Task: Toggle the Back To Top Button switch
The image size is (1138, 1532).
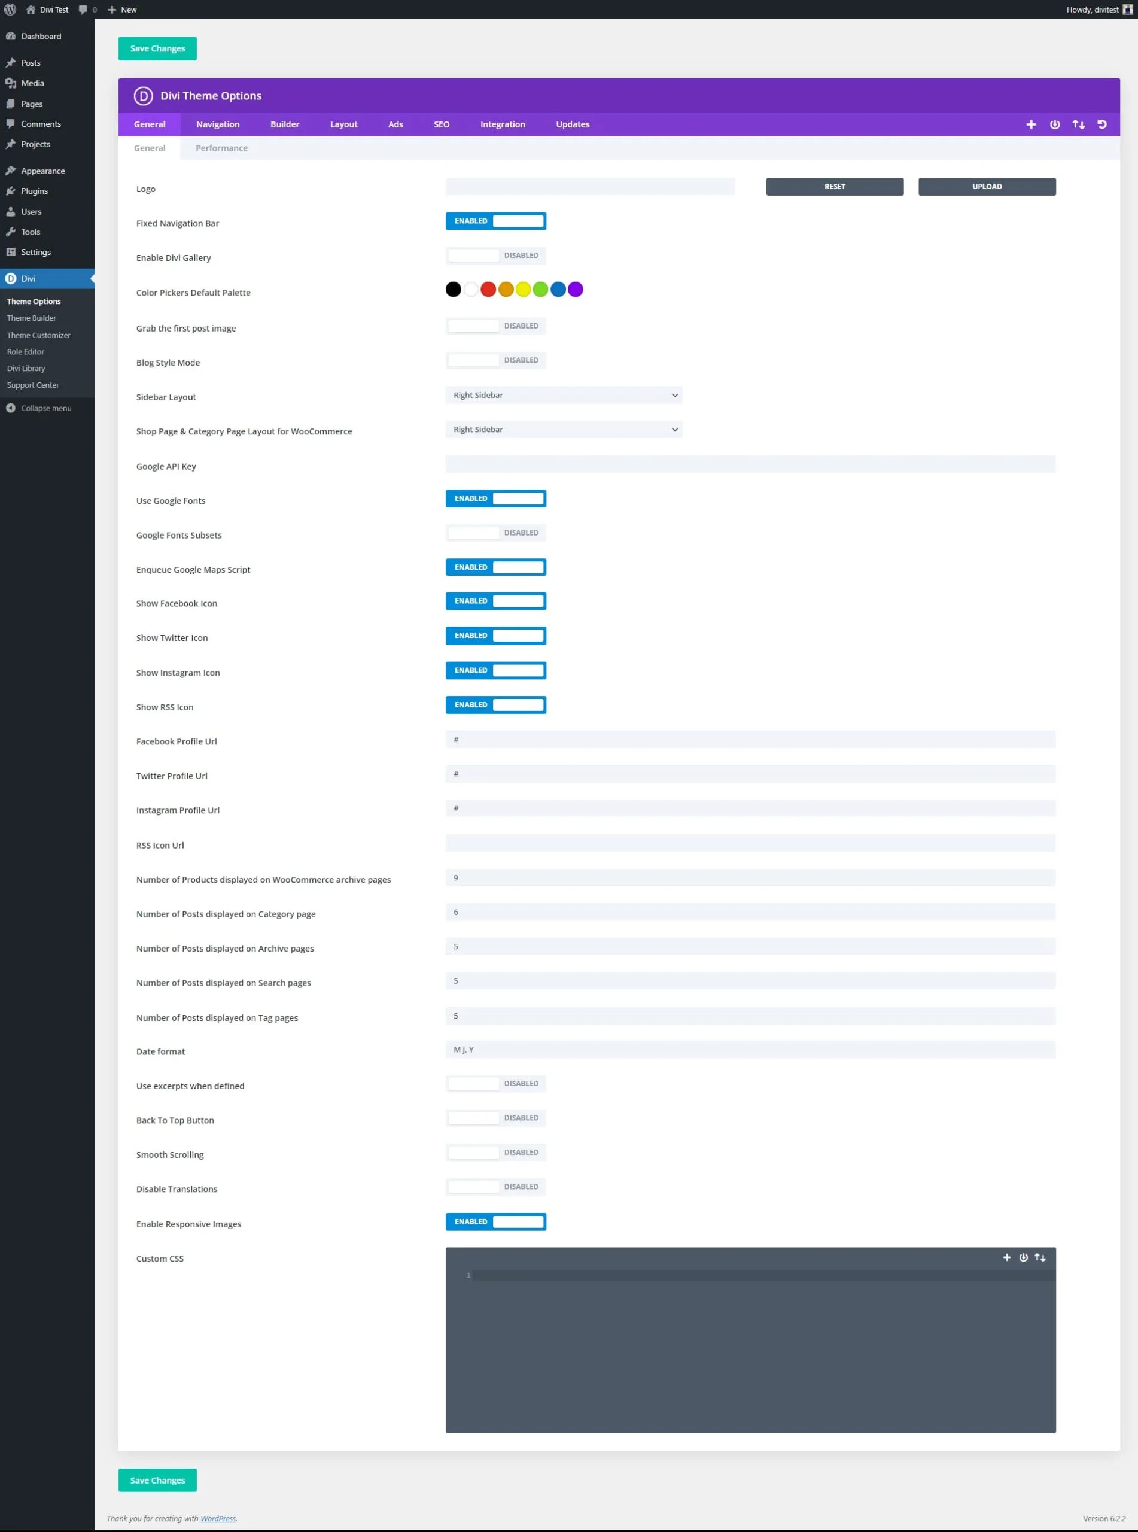Action: [x=496, y=1118]
